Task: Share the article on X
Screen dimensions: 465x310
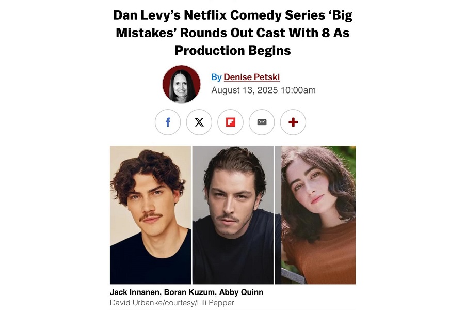Action: coord(199,122)
